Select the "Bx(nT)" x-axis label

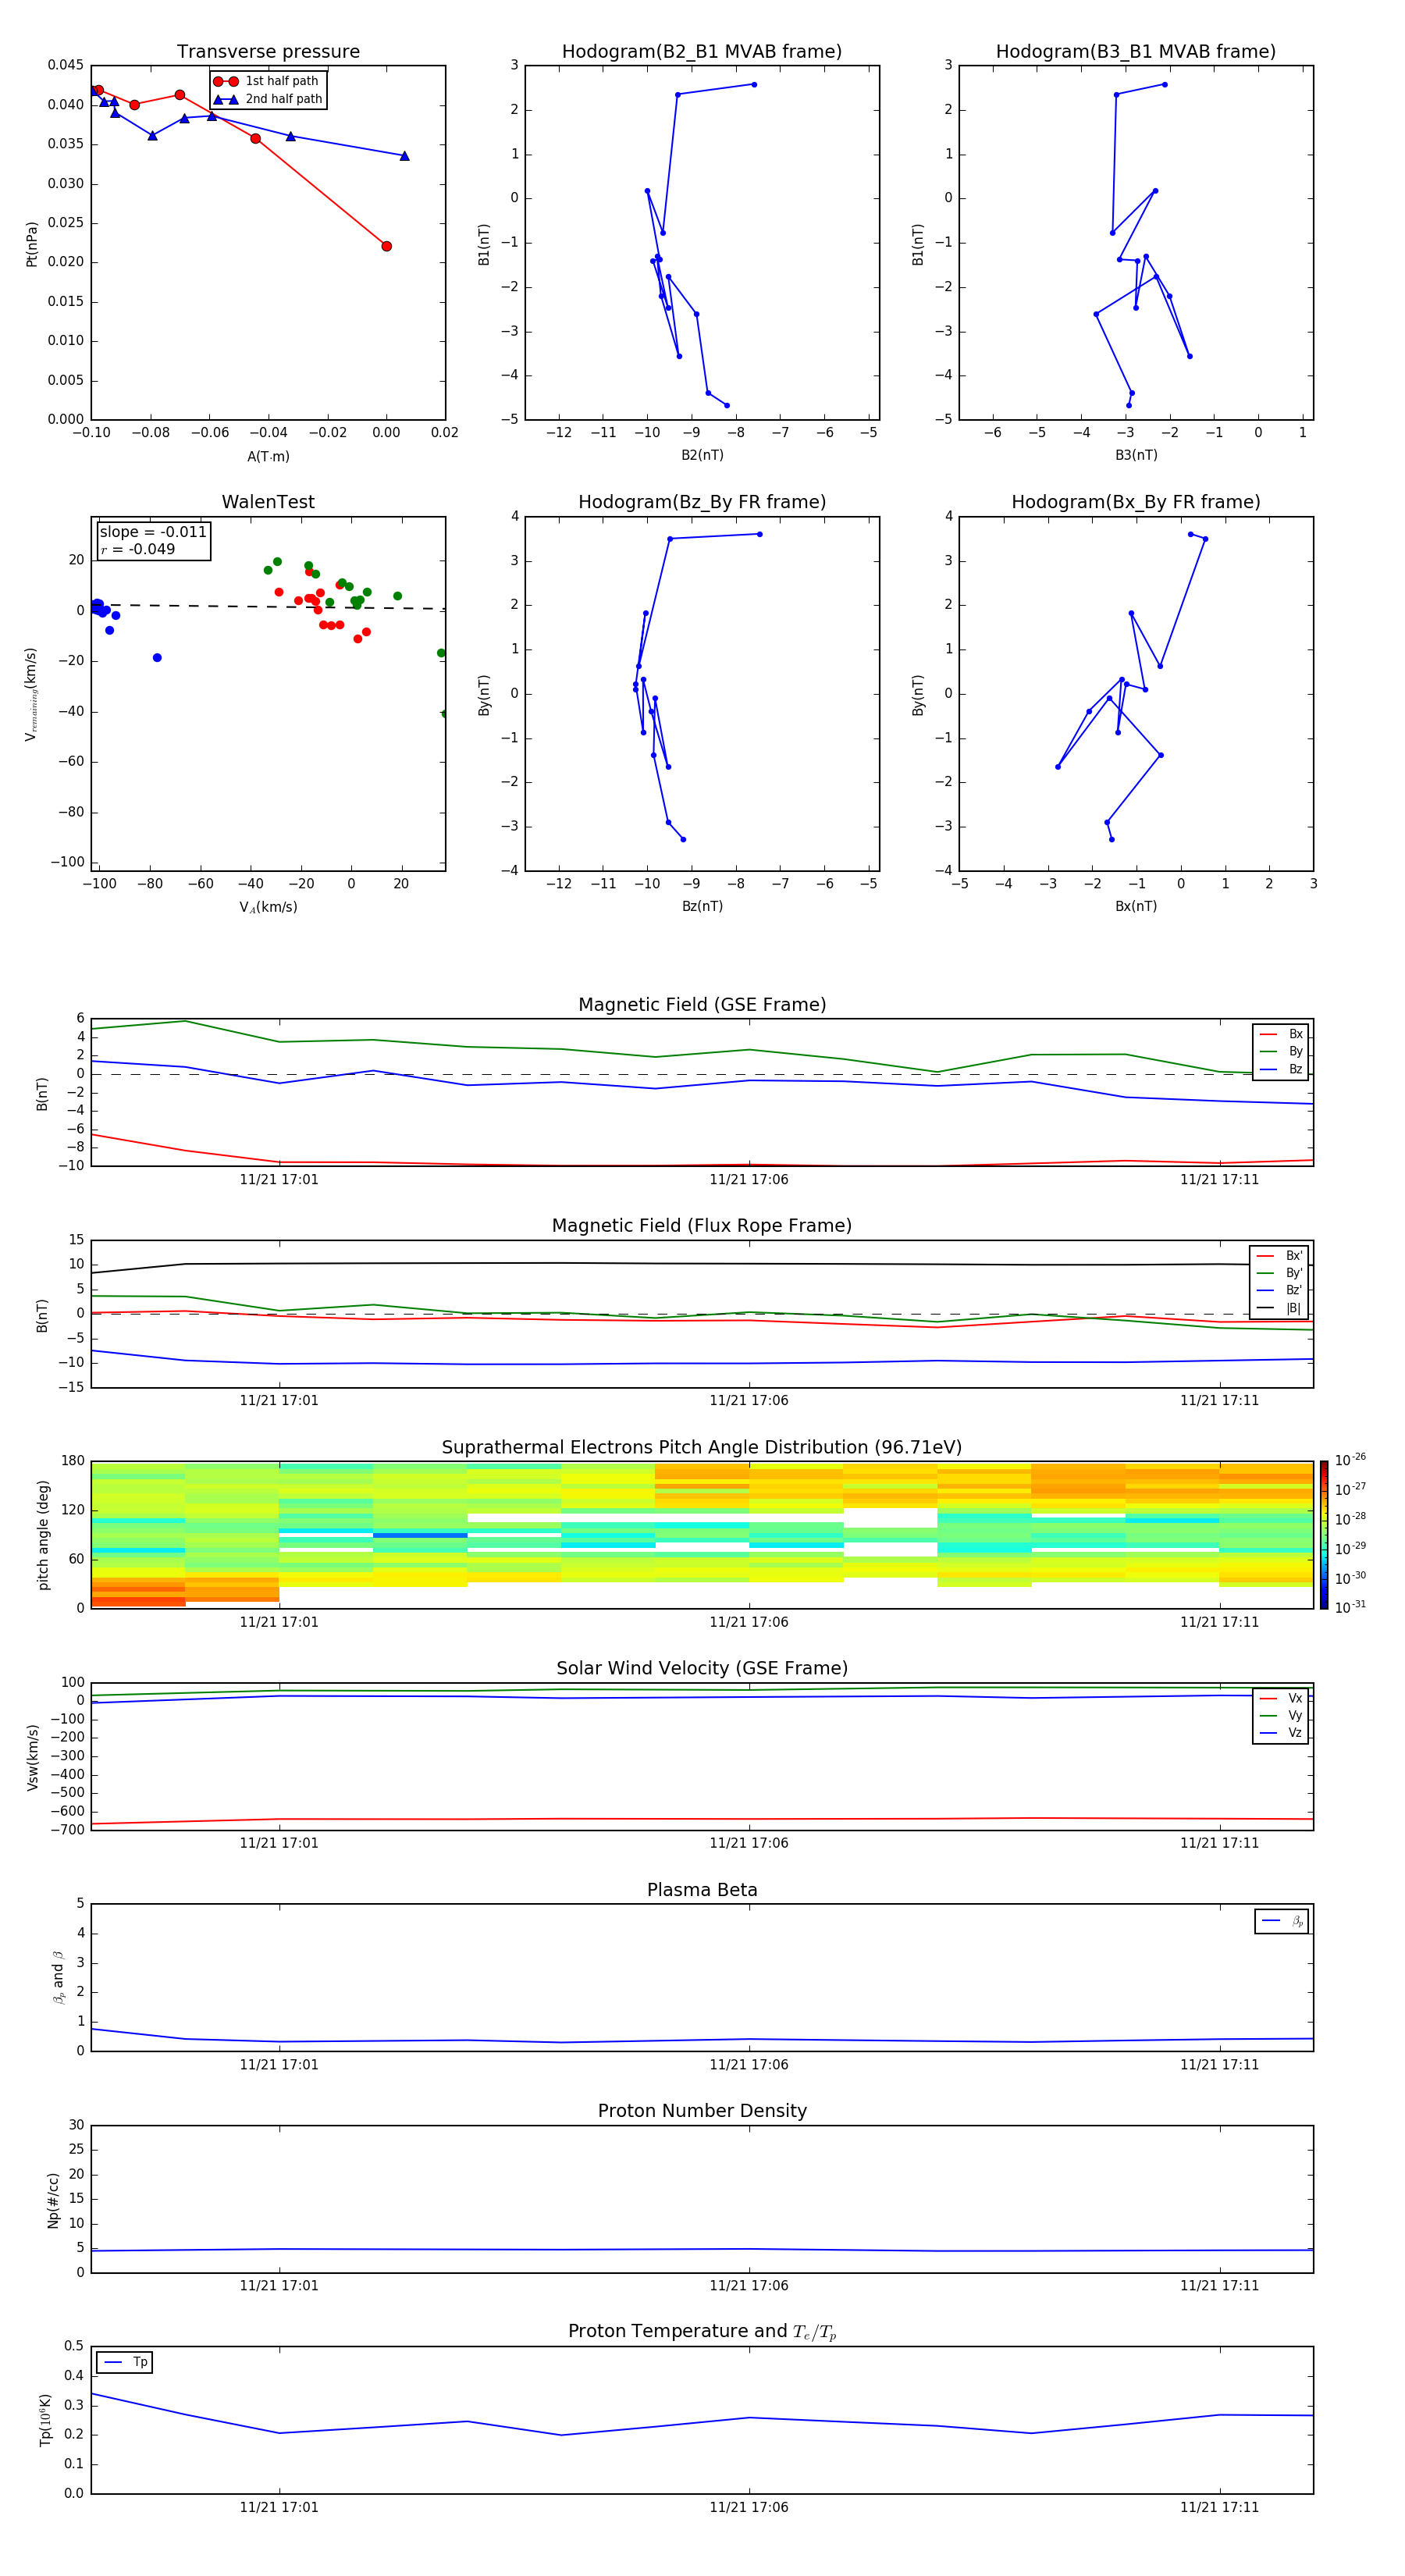click(x=1136, y=906)
